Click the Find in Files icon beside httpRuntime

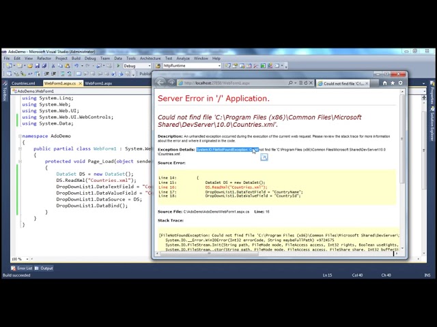(158, 66)
